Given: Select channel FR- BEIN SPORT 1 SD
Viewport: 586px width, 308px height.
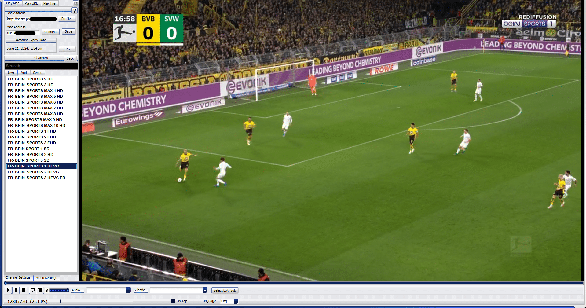Looking at the screenshot, I should (42, 149).
